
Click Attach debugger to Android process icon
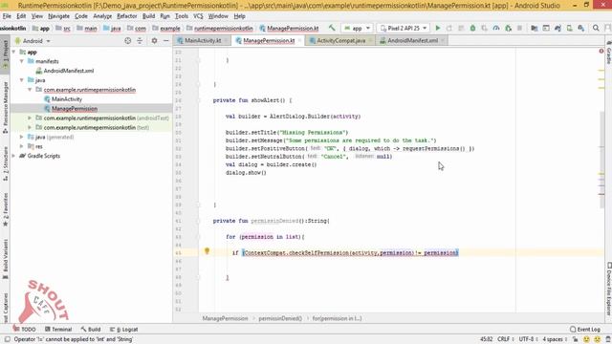pyautogui.click(x=508, y=28)
